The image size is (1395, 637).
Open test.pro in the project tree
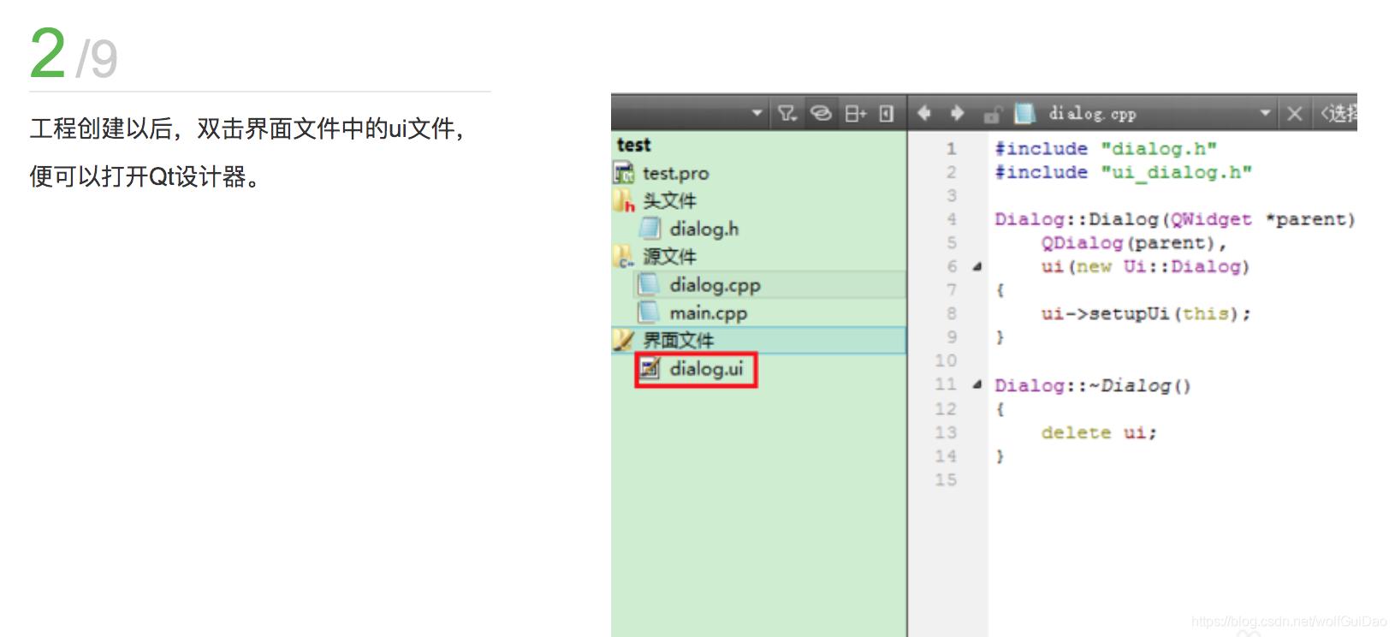point(675,173)
